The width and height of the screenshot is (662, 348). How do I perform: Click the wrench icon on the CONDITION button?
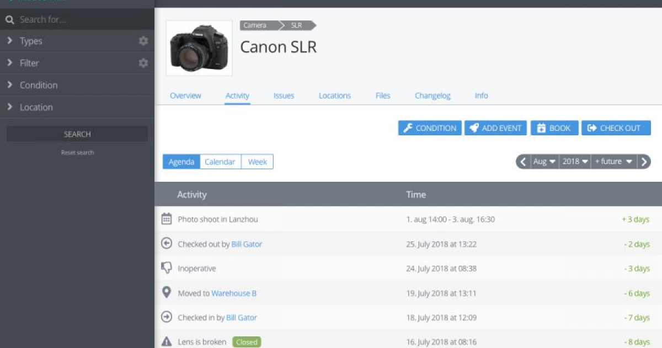408,128
